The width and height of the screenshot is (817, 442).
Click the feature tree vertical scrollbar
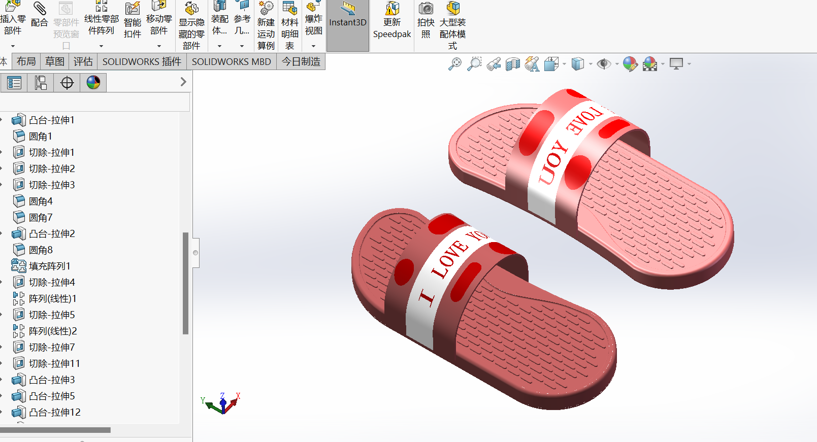click(185, 283)
